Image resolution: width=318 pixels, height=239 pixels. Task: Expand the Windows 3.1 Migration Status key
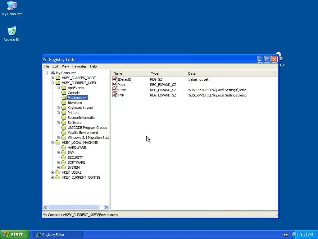(x=58, y=138)
